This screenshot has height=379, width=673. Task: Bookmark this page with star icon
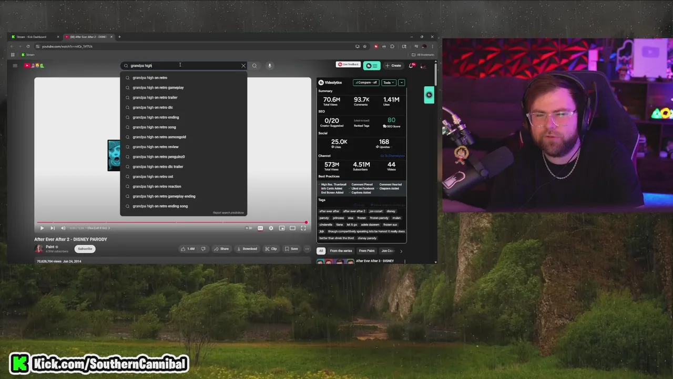[365, 46]
